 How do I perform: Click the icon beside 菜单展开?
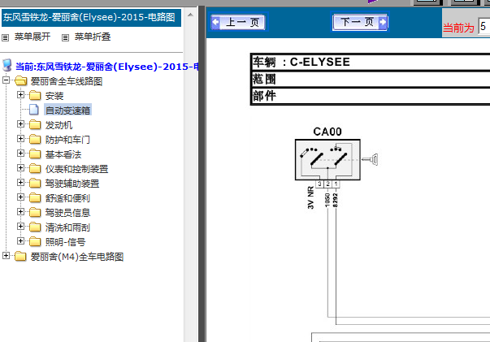6,38
